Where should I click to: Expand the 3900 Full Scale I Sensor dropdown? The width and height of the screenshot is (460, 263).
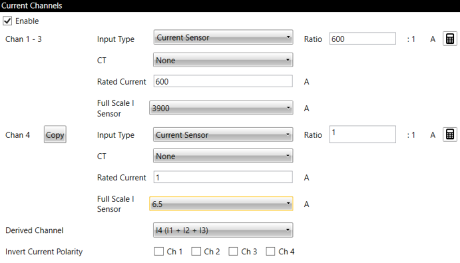[x=221, y=108]
